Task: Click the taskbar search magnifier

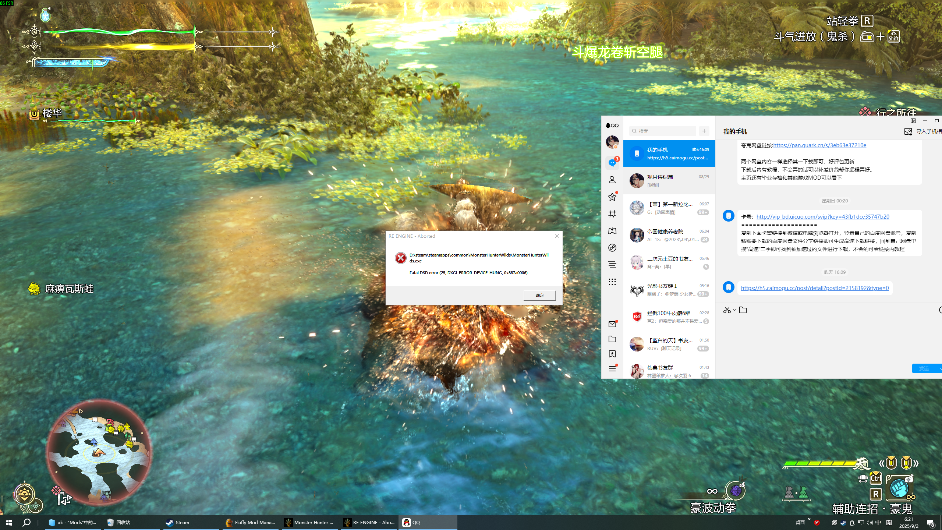Action: 26,522
